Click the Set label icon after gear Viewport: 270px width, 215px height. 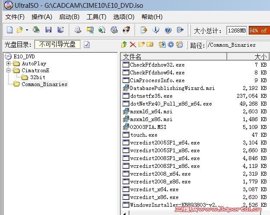point(180,45)
